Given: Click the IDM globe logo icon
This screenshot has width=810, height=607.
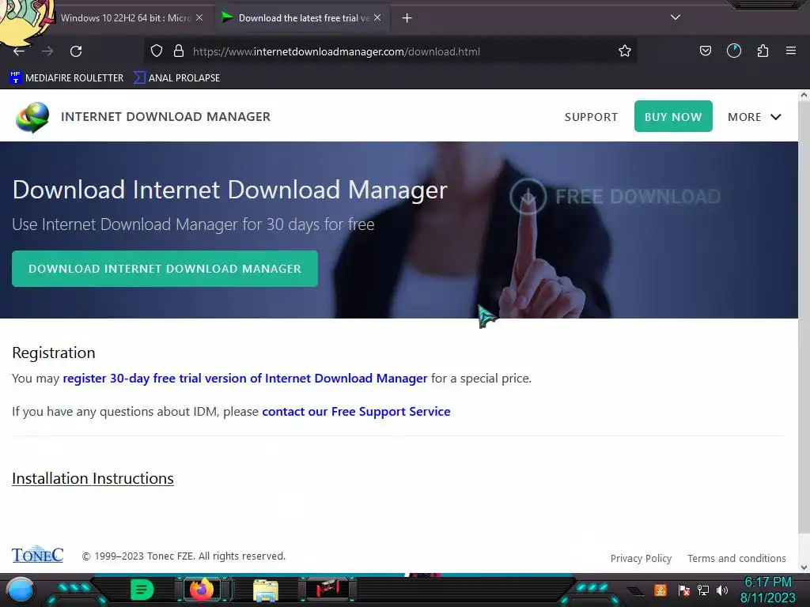Looking at the screenshot, I should 32,117.
